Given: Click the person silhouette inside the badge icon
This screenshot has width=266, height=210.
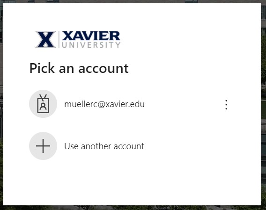Looking at the screenshot, I should (43, 107).
